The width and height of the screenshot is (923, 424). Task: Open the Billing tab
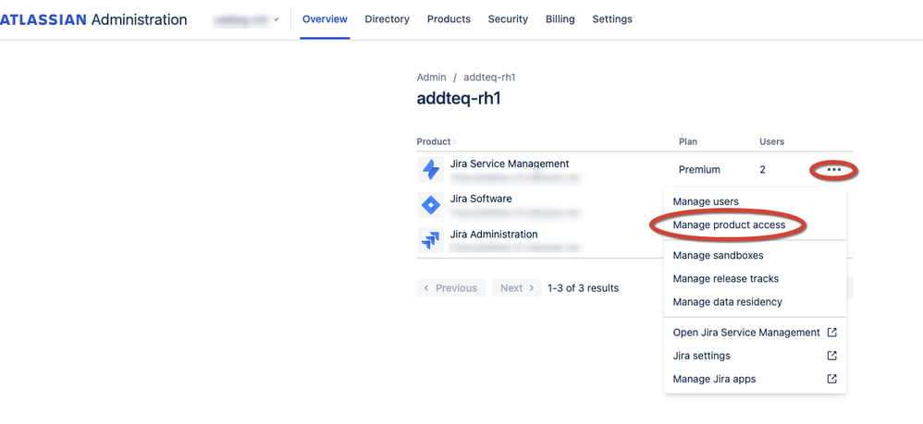[560, 19]
